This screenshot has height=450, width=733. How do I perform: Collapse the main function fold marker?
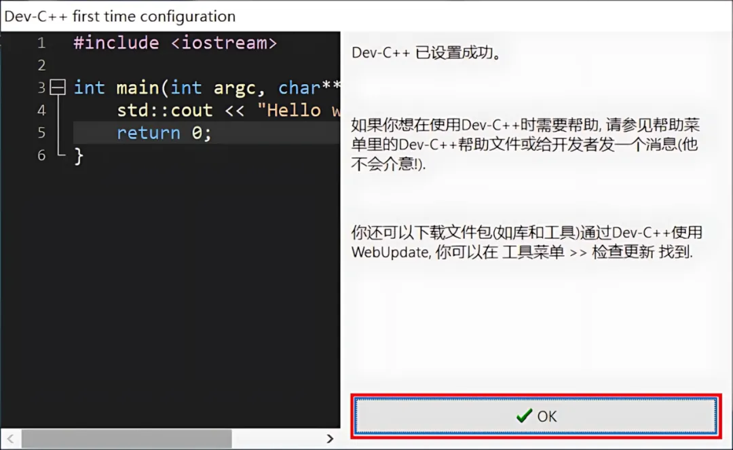click(x=58, y=88)
